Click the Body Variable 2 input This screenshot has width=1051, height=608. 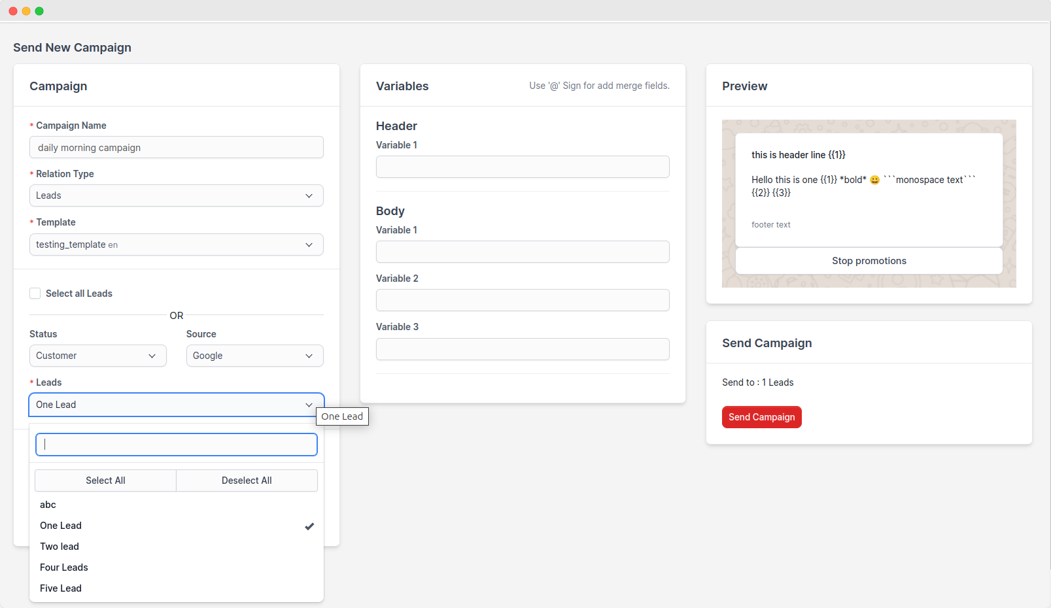pos(522,300)
